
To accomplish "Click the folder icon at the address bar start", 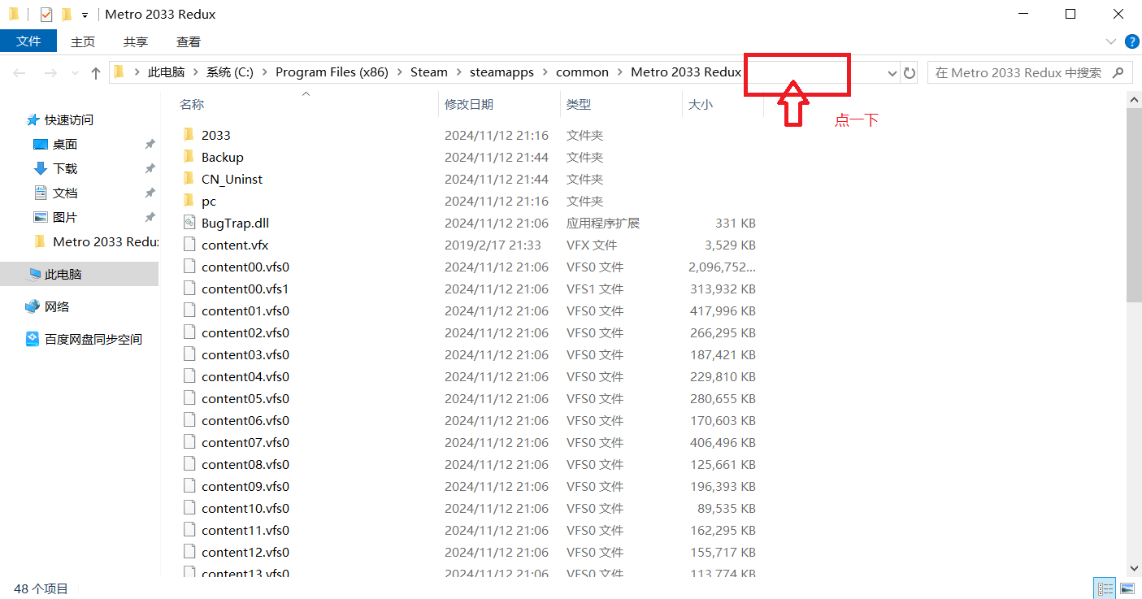I will [119, 72].
